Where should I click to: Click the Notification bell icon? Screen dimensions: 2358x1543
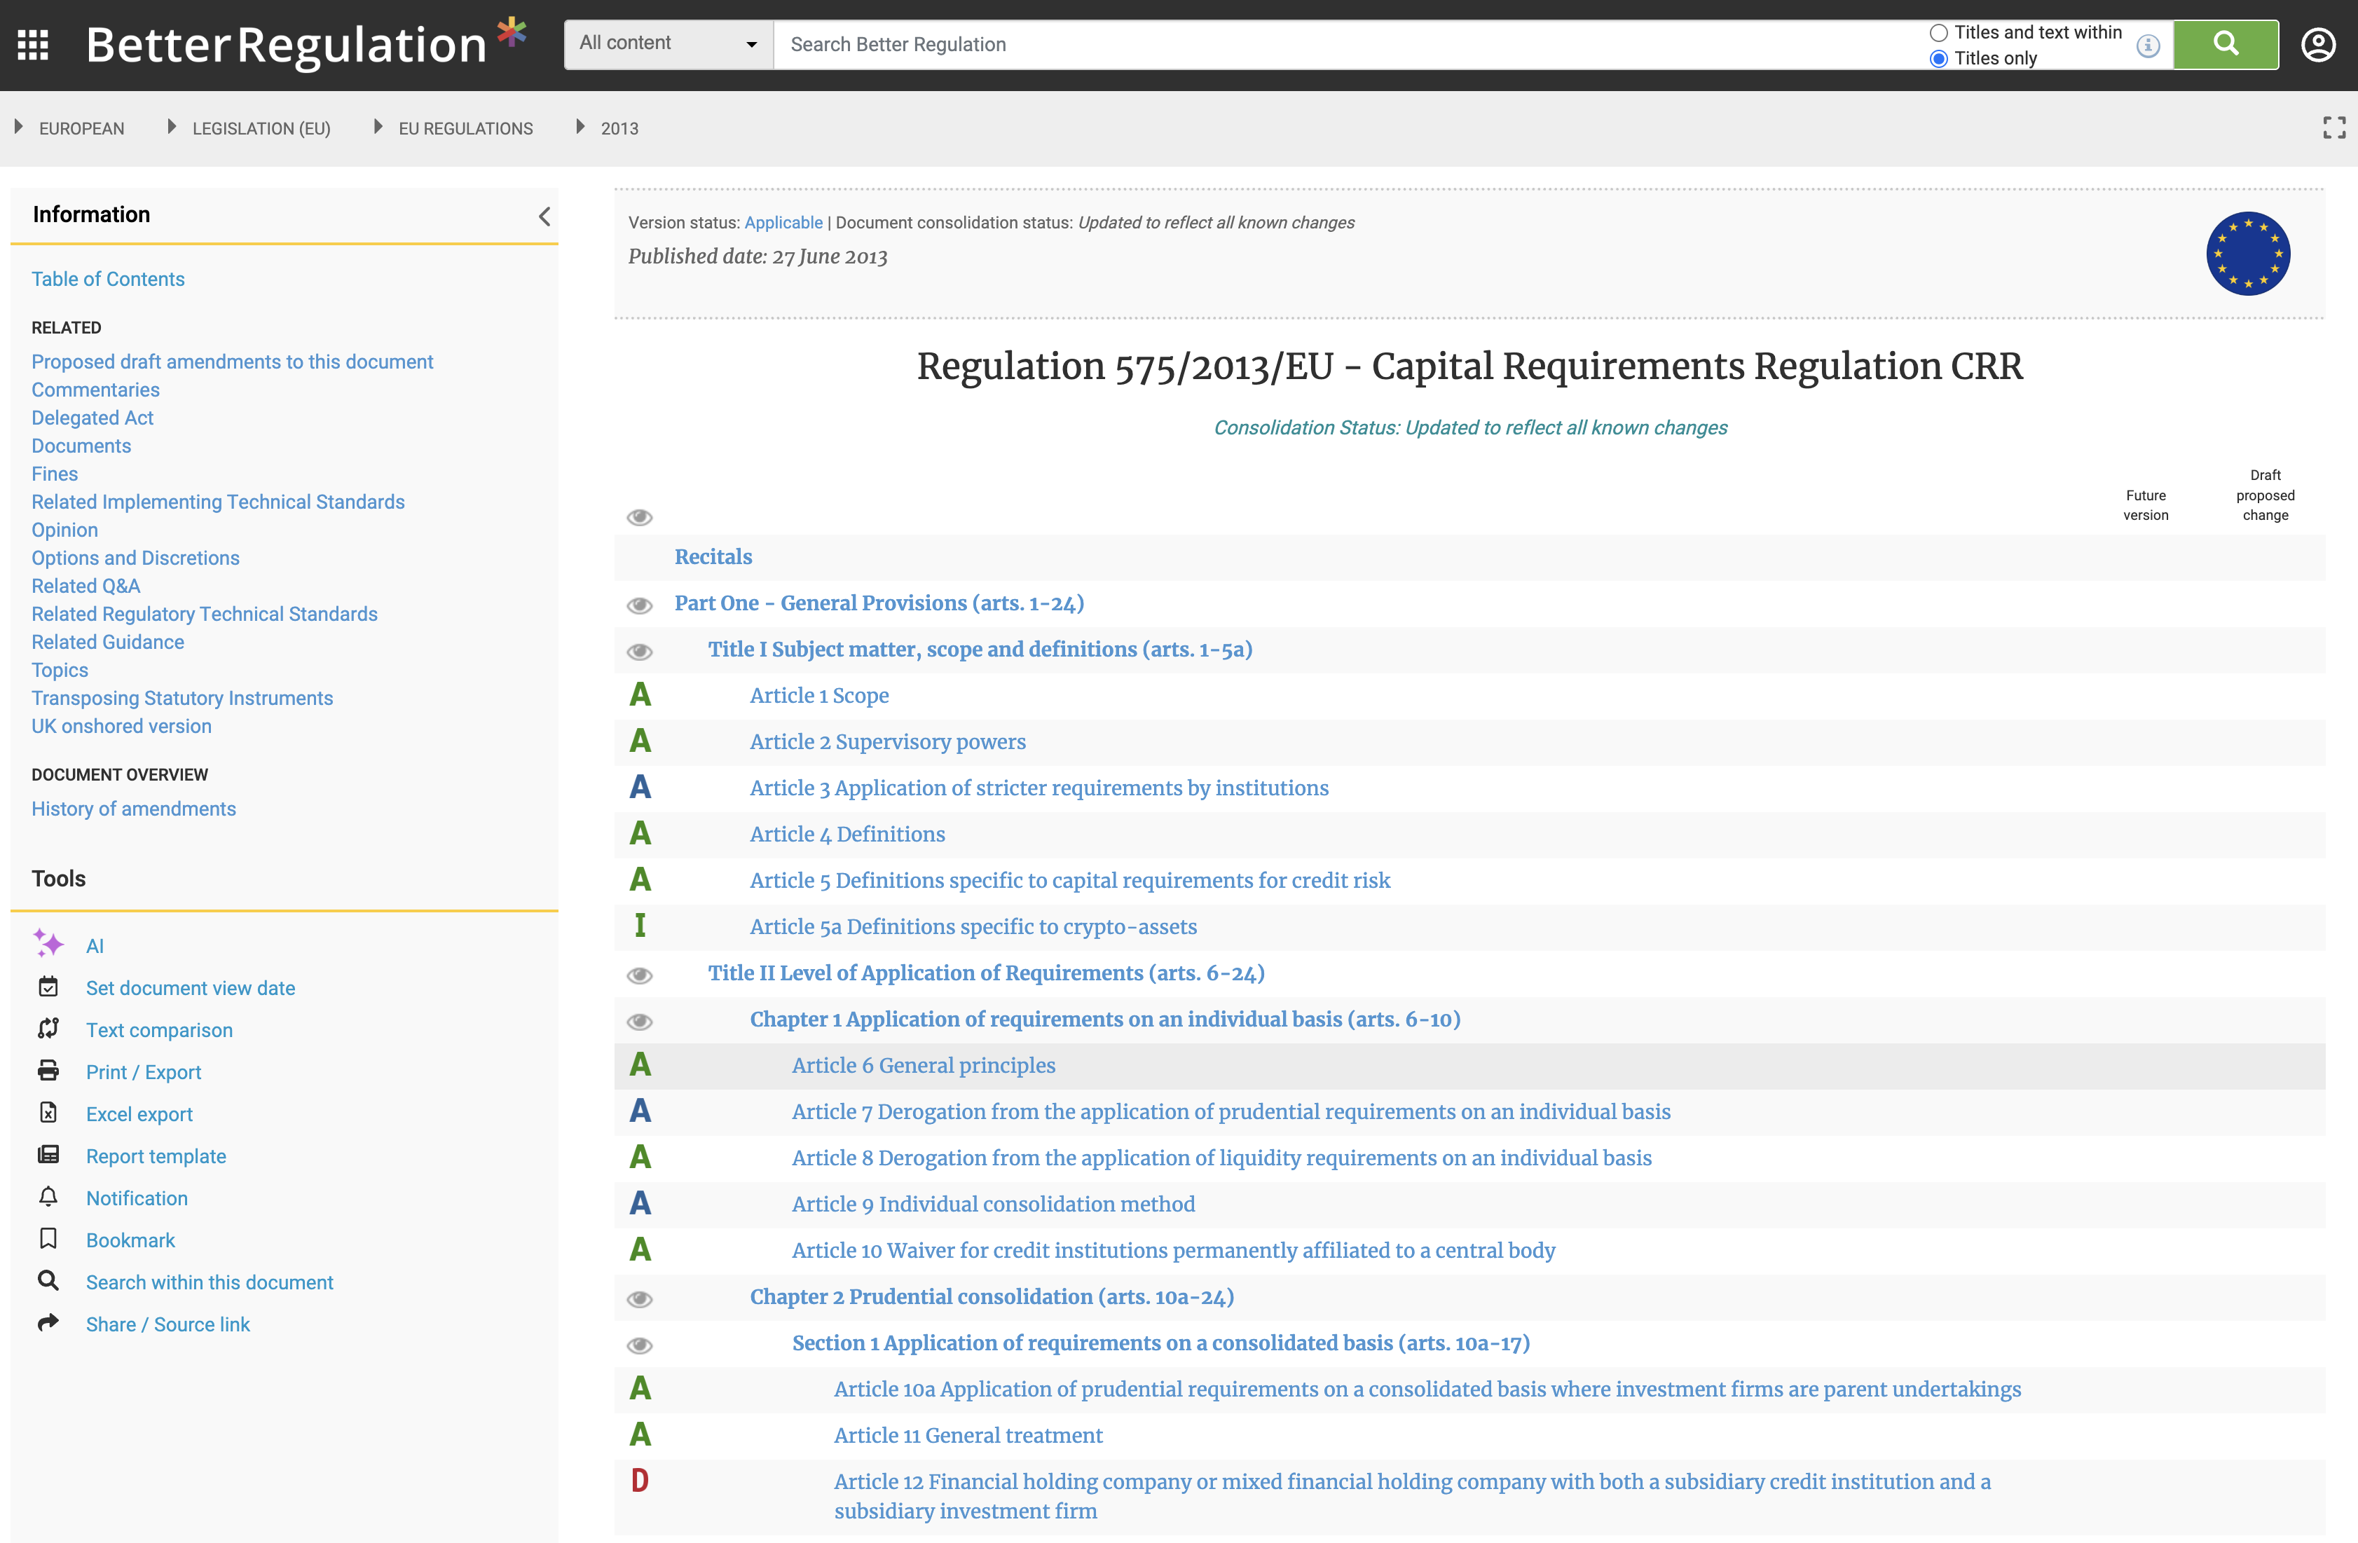48,1196
